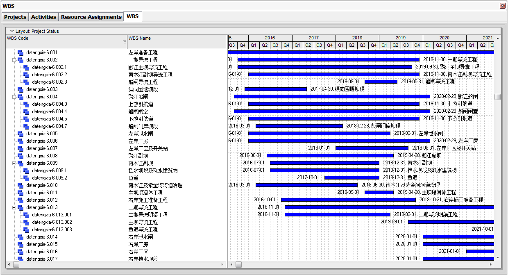Click the WBS Name column header
This screenshot has height=275, width=508.
(x=177, y=42)
